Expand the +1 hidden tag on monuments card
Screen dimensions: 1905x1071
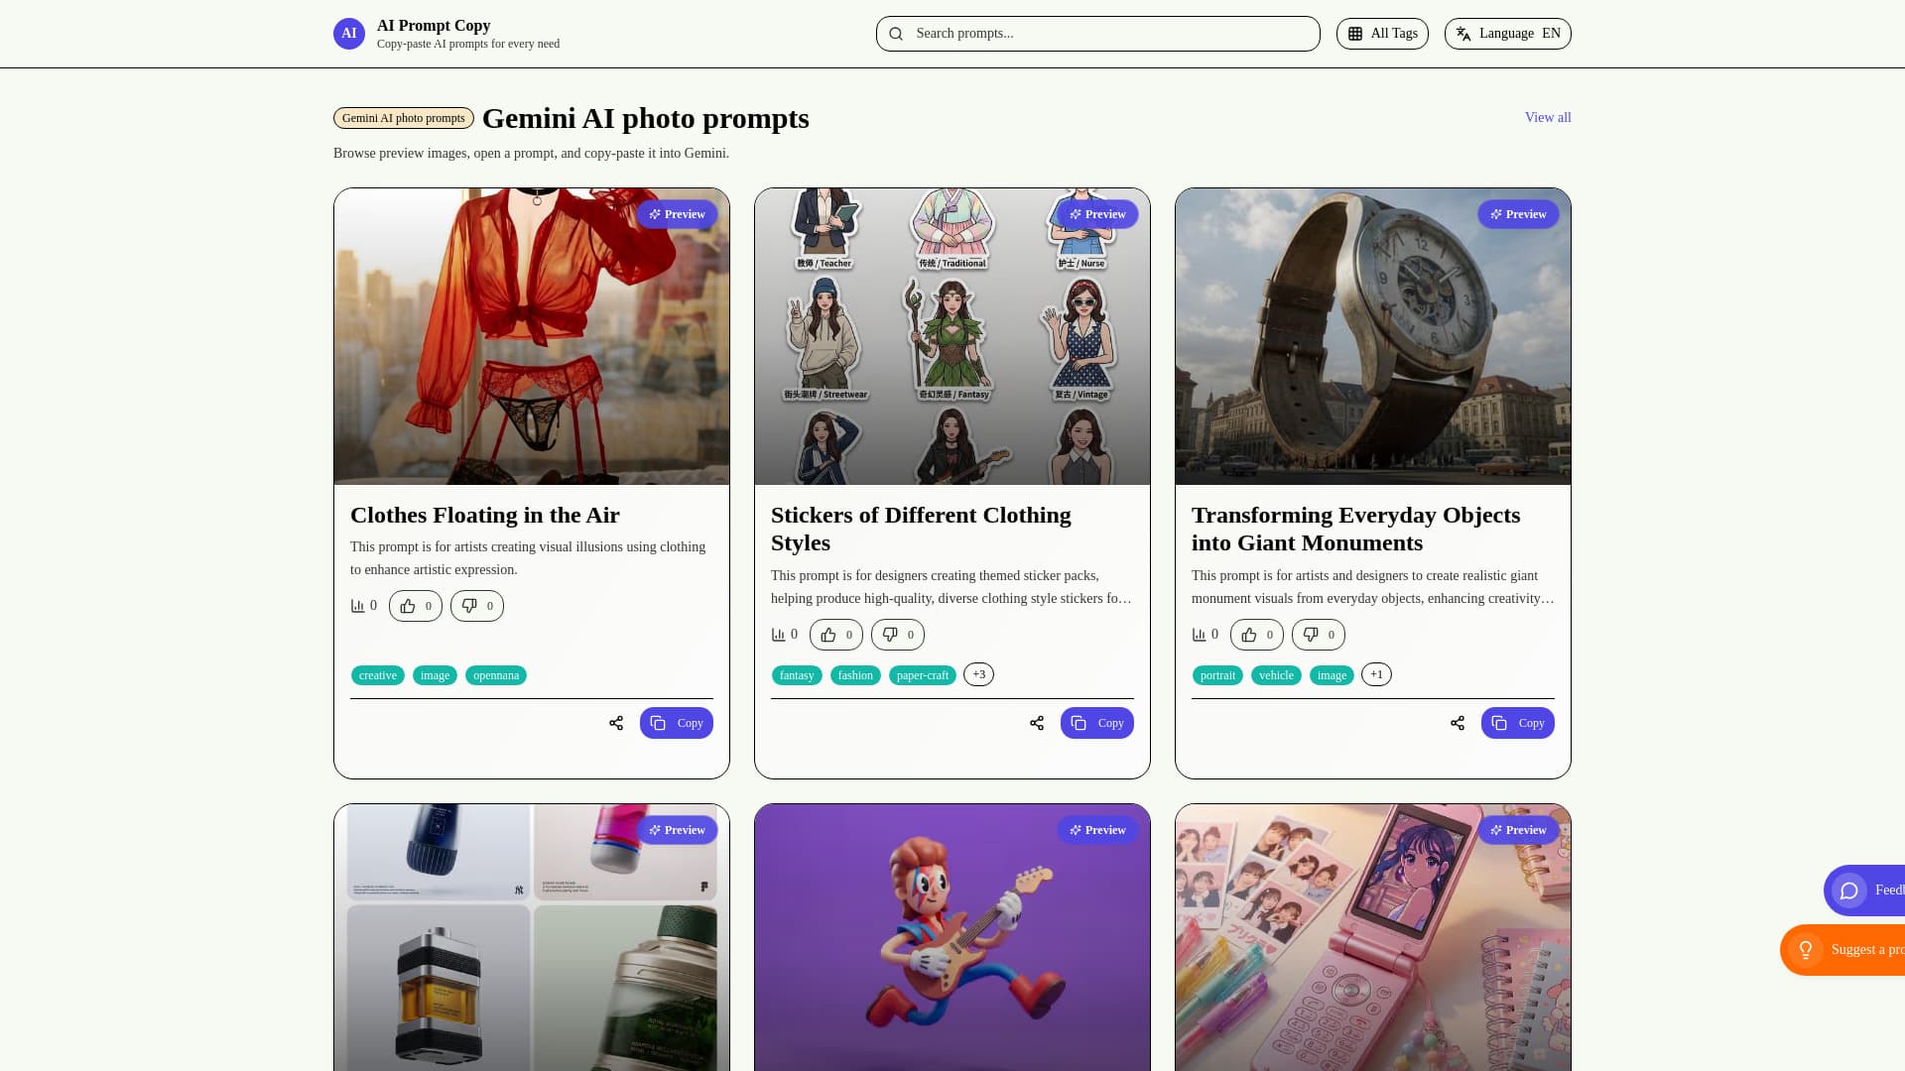[x=1376, y=674]
